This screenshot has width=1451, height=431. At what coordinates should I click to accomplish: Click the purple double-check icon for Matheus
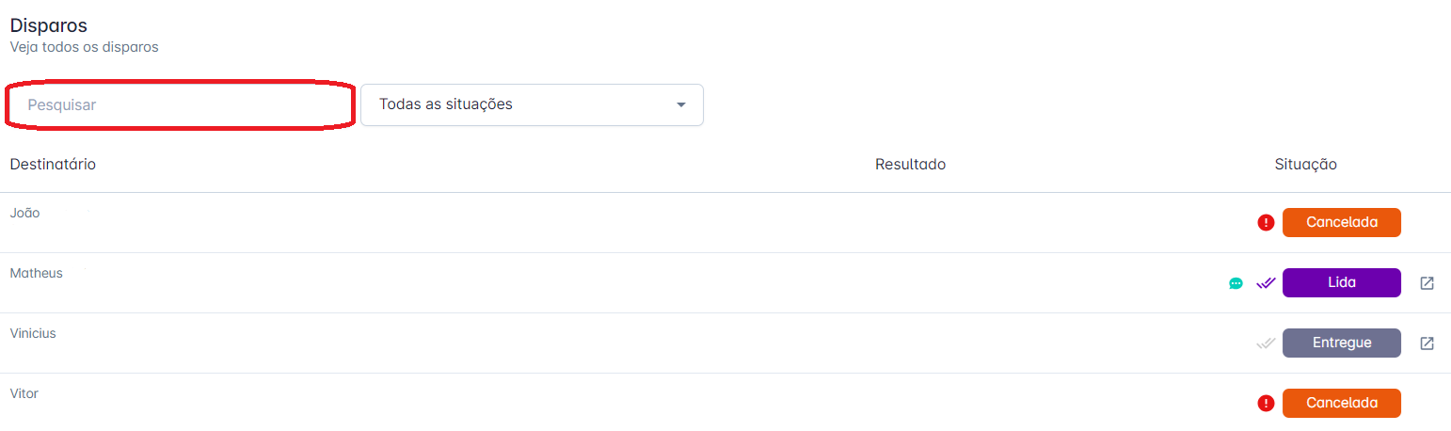tap(1266, 283)
